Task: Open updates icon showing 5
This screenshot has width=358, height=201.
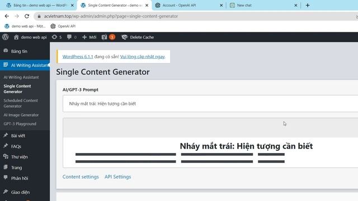Action: click(x=56, y=37)
